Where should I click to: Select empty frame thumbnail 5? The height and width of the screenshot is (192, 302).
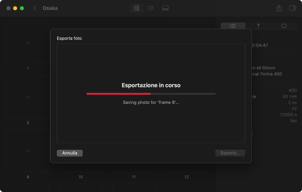(x=28, y=97)
